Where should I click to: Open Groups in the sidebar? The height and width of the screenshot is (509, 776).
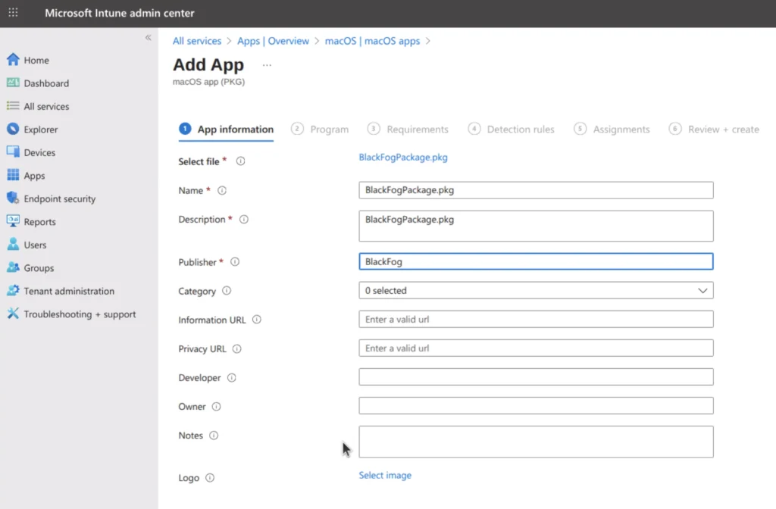coord(39,267)
